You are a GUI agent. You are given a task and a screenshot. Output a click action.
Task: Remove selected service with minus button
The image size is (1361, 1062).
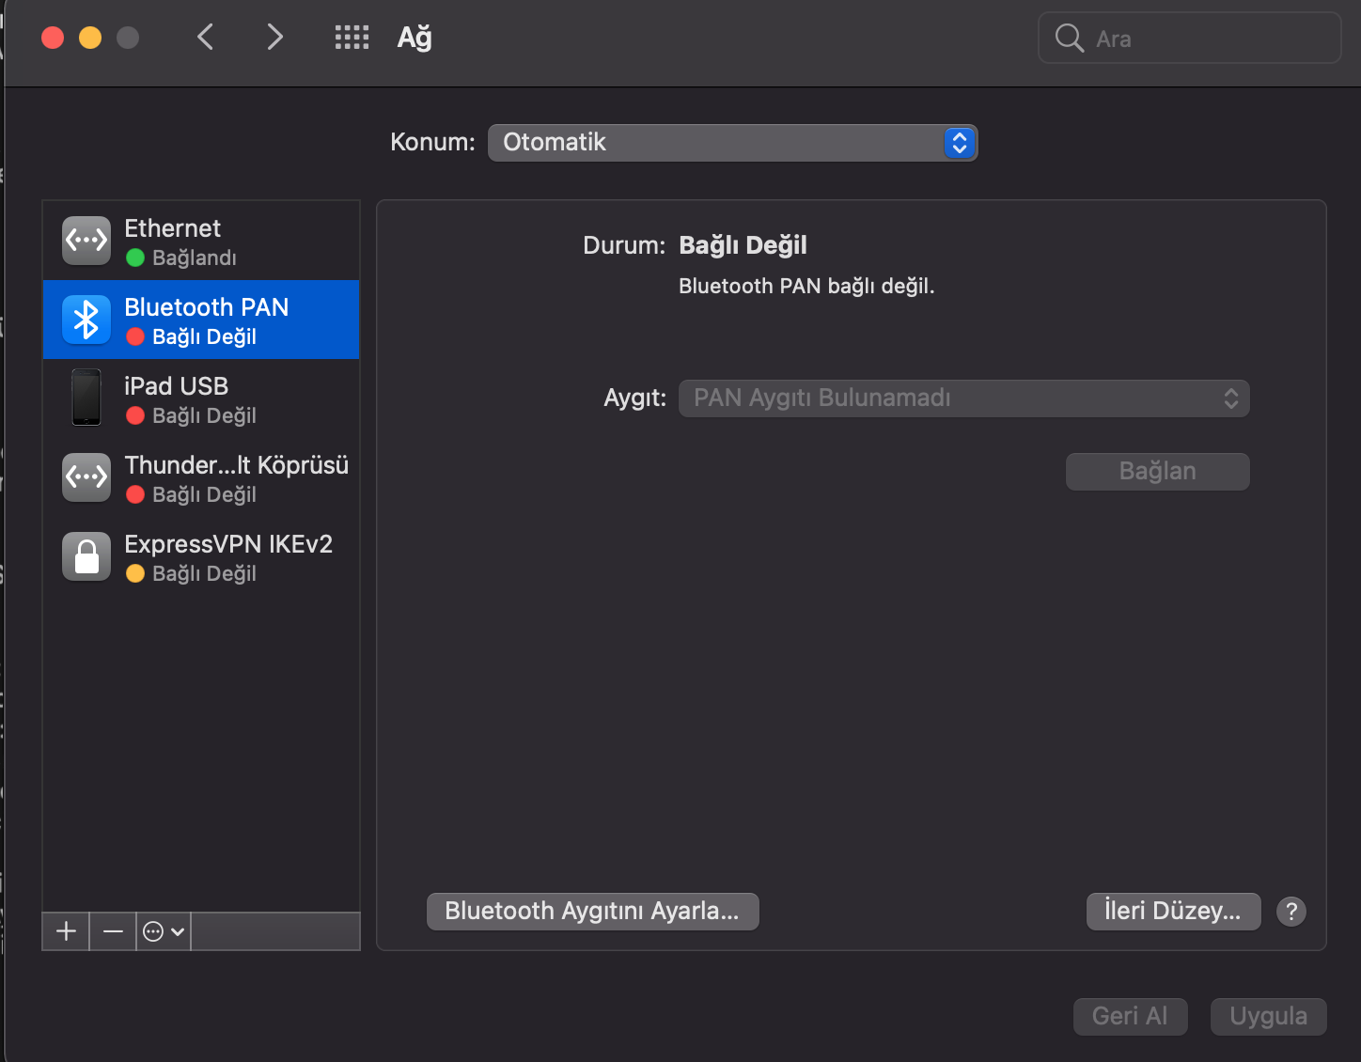click(113, 931)
